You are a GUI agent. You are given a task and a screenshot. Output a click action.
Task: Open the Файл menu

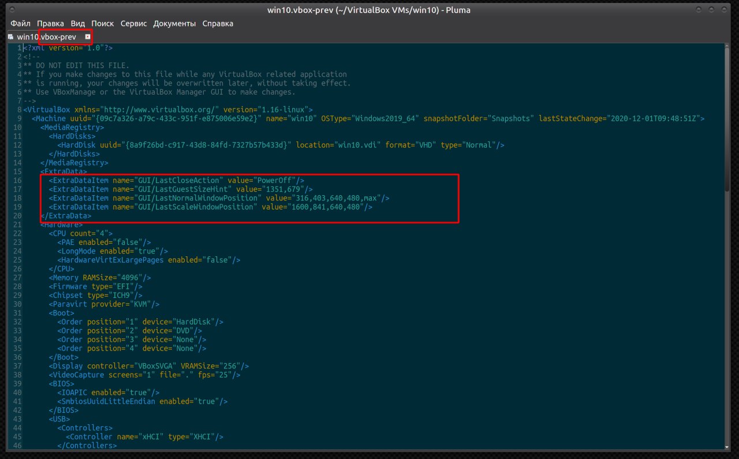(x=20, y=24)
